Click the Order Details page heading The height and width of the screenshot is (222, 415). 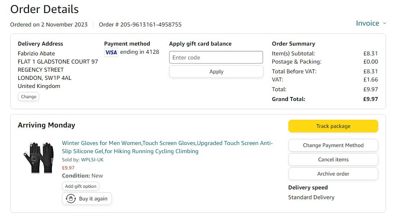(x=45, y=9)
